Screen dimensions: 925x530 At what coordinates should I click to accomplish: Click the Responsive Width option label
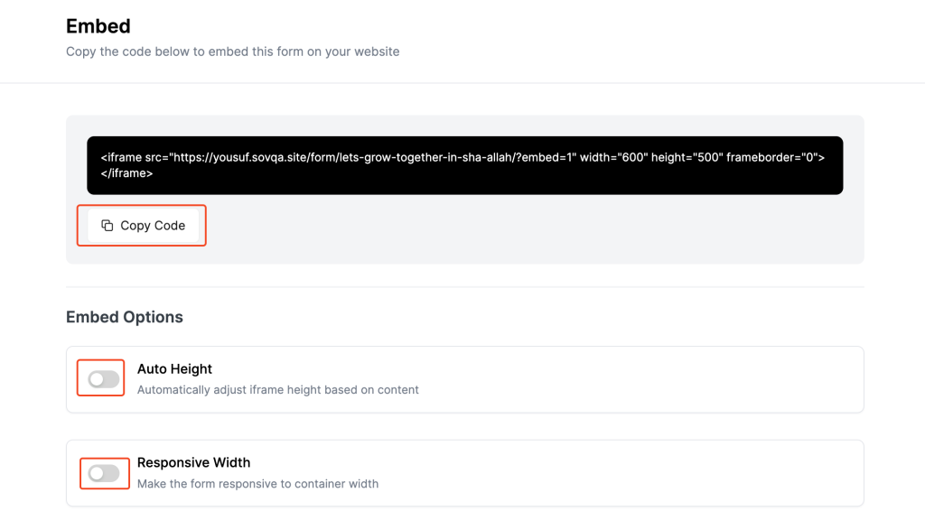pos(193,463)
